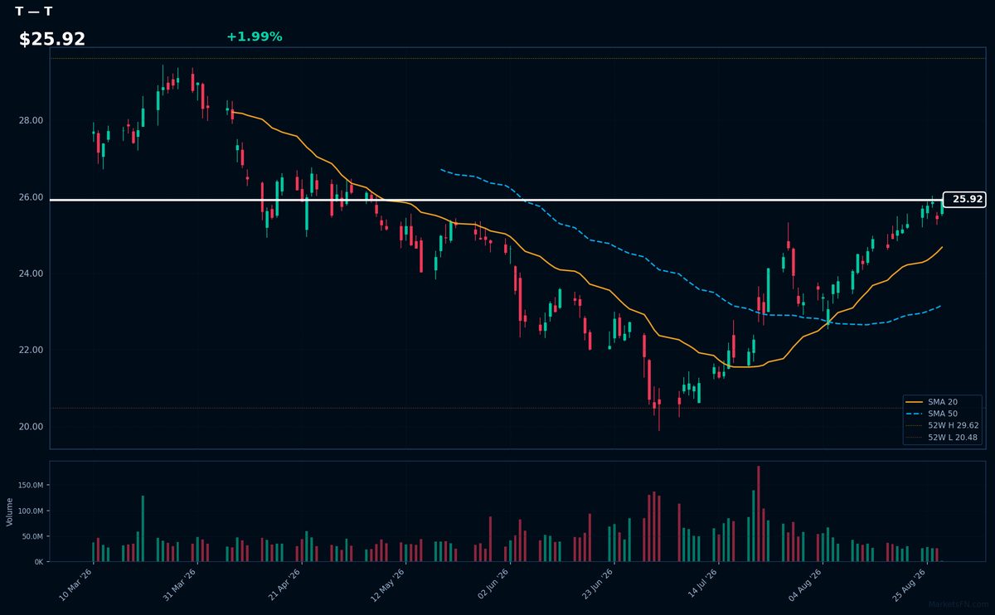Click the 21 Apr '26 date label
The width and height of the screenshot is (995, 615).
pos(284,584)
